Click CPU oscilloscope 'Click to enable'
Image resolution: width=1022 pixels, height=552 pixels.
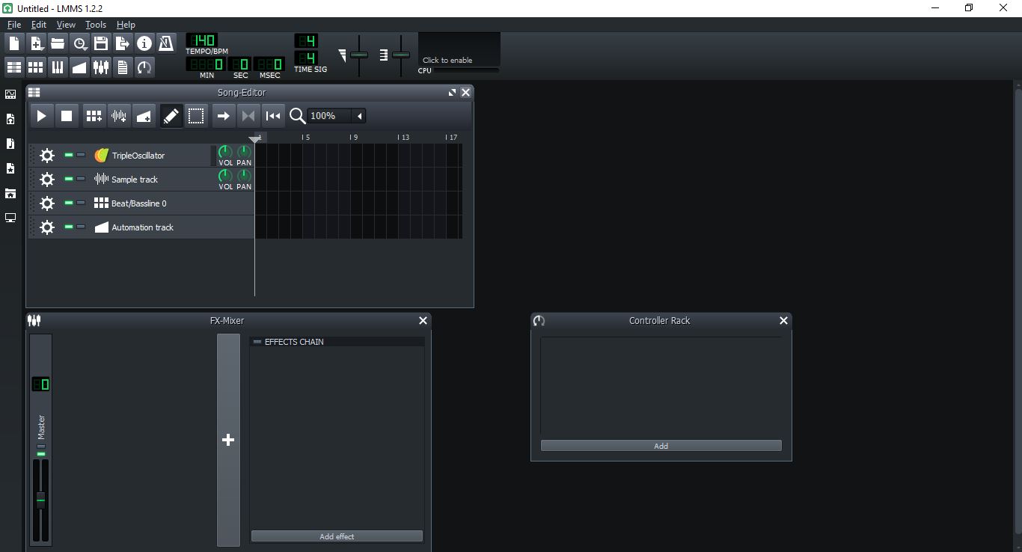[459, 49]
